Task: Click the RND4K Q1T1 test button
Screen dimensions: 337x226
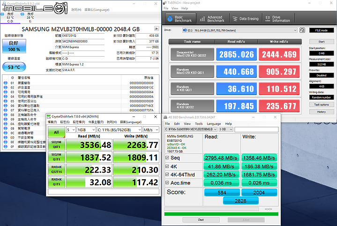Action: click(x=56, y=182)
